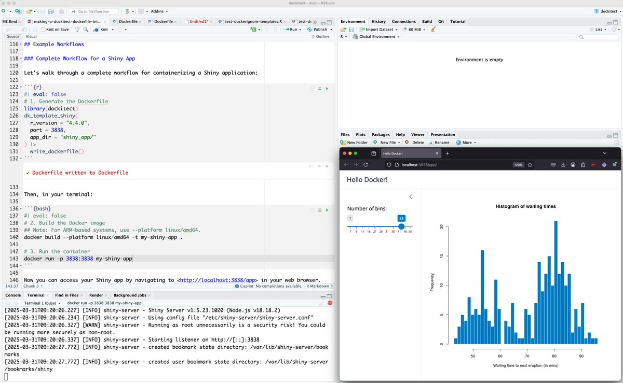Click the Firefox reload icon

(365, 164)
